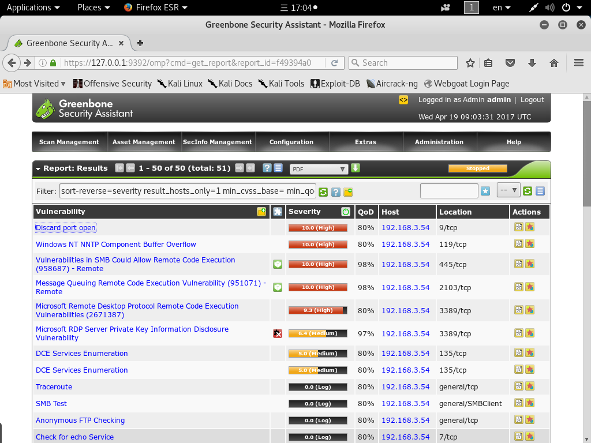591x443 pixels.
Task: Open the Places menu
Action: [93, 7]
